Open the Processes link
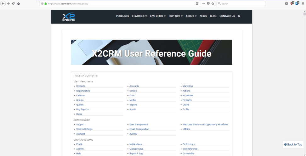Image resolution: width=306 pixels, height=156 pixels. (x=188, y=96)
